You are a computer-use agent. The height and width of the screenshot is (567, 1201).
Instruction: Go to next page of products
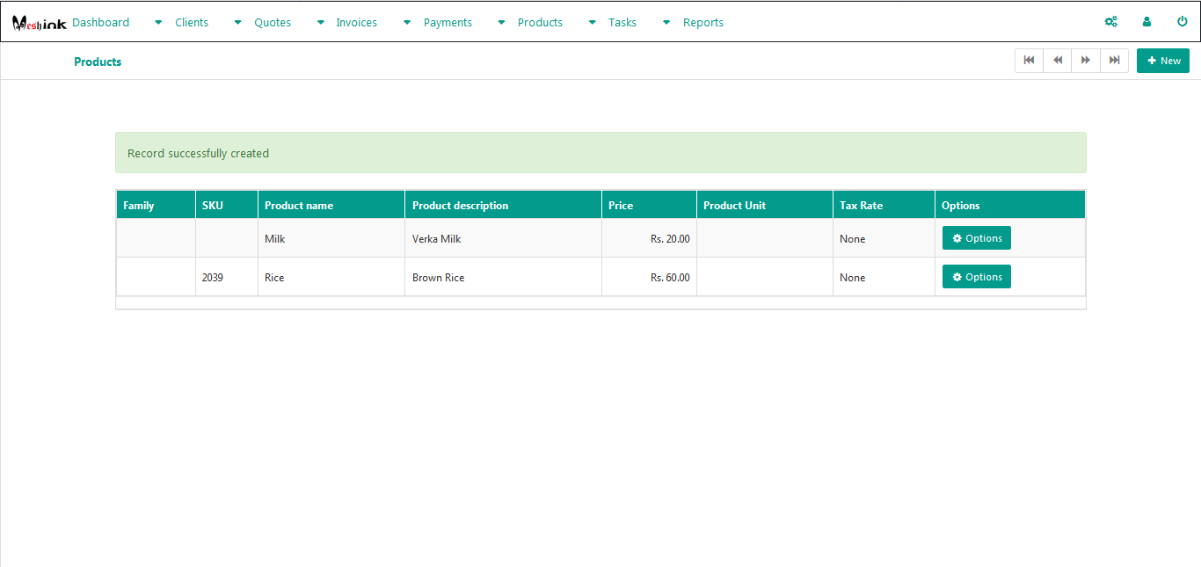1086,61
